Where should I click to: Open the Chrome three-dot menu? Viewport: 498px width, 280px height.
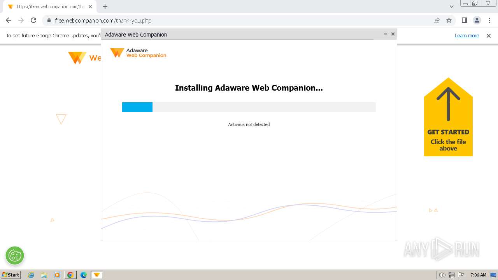pyautogui.click(x=489, y=20)
